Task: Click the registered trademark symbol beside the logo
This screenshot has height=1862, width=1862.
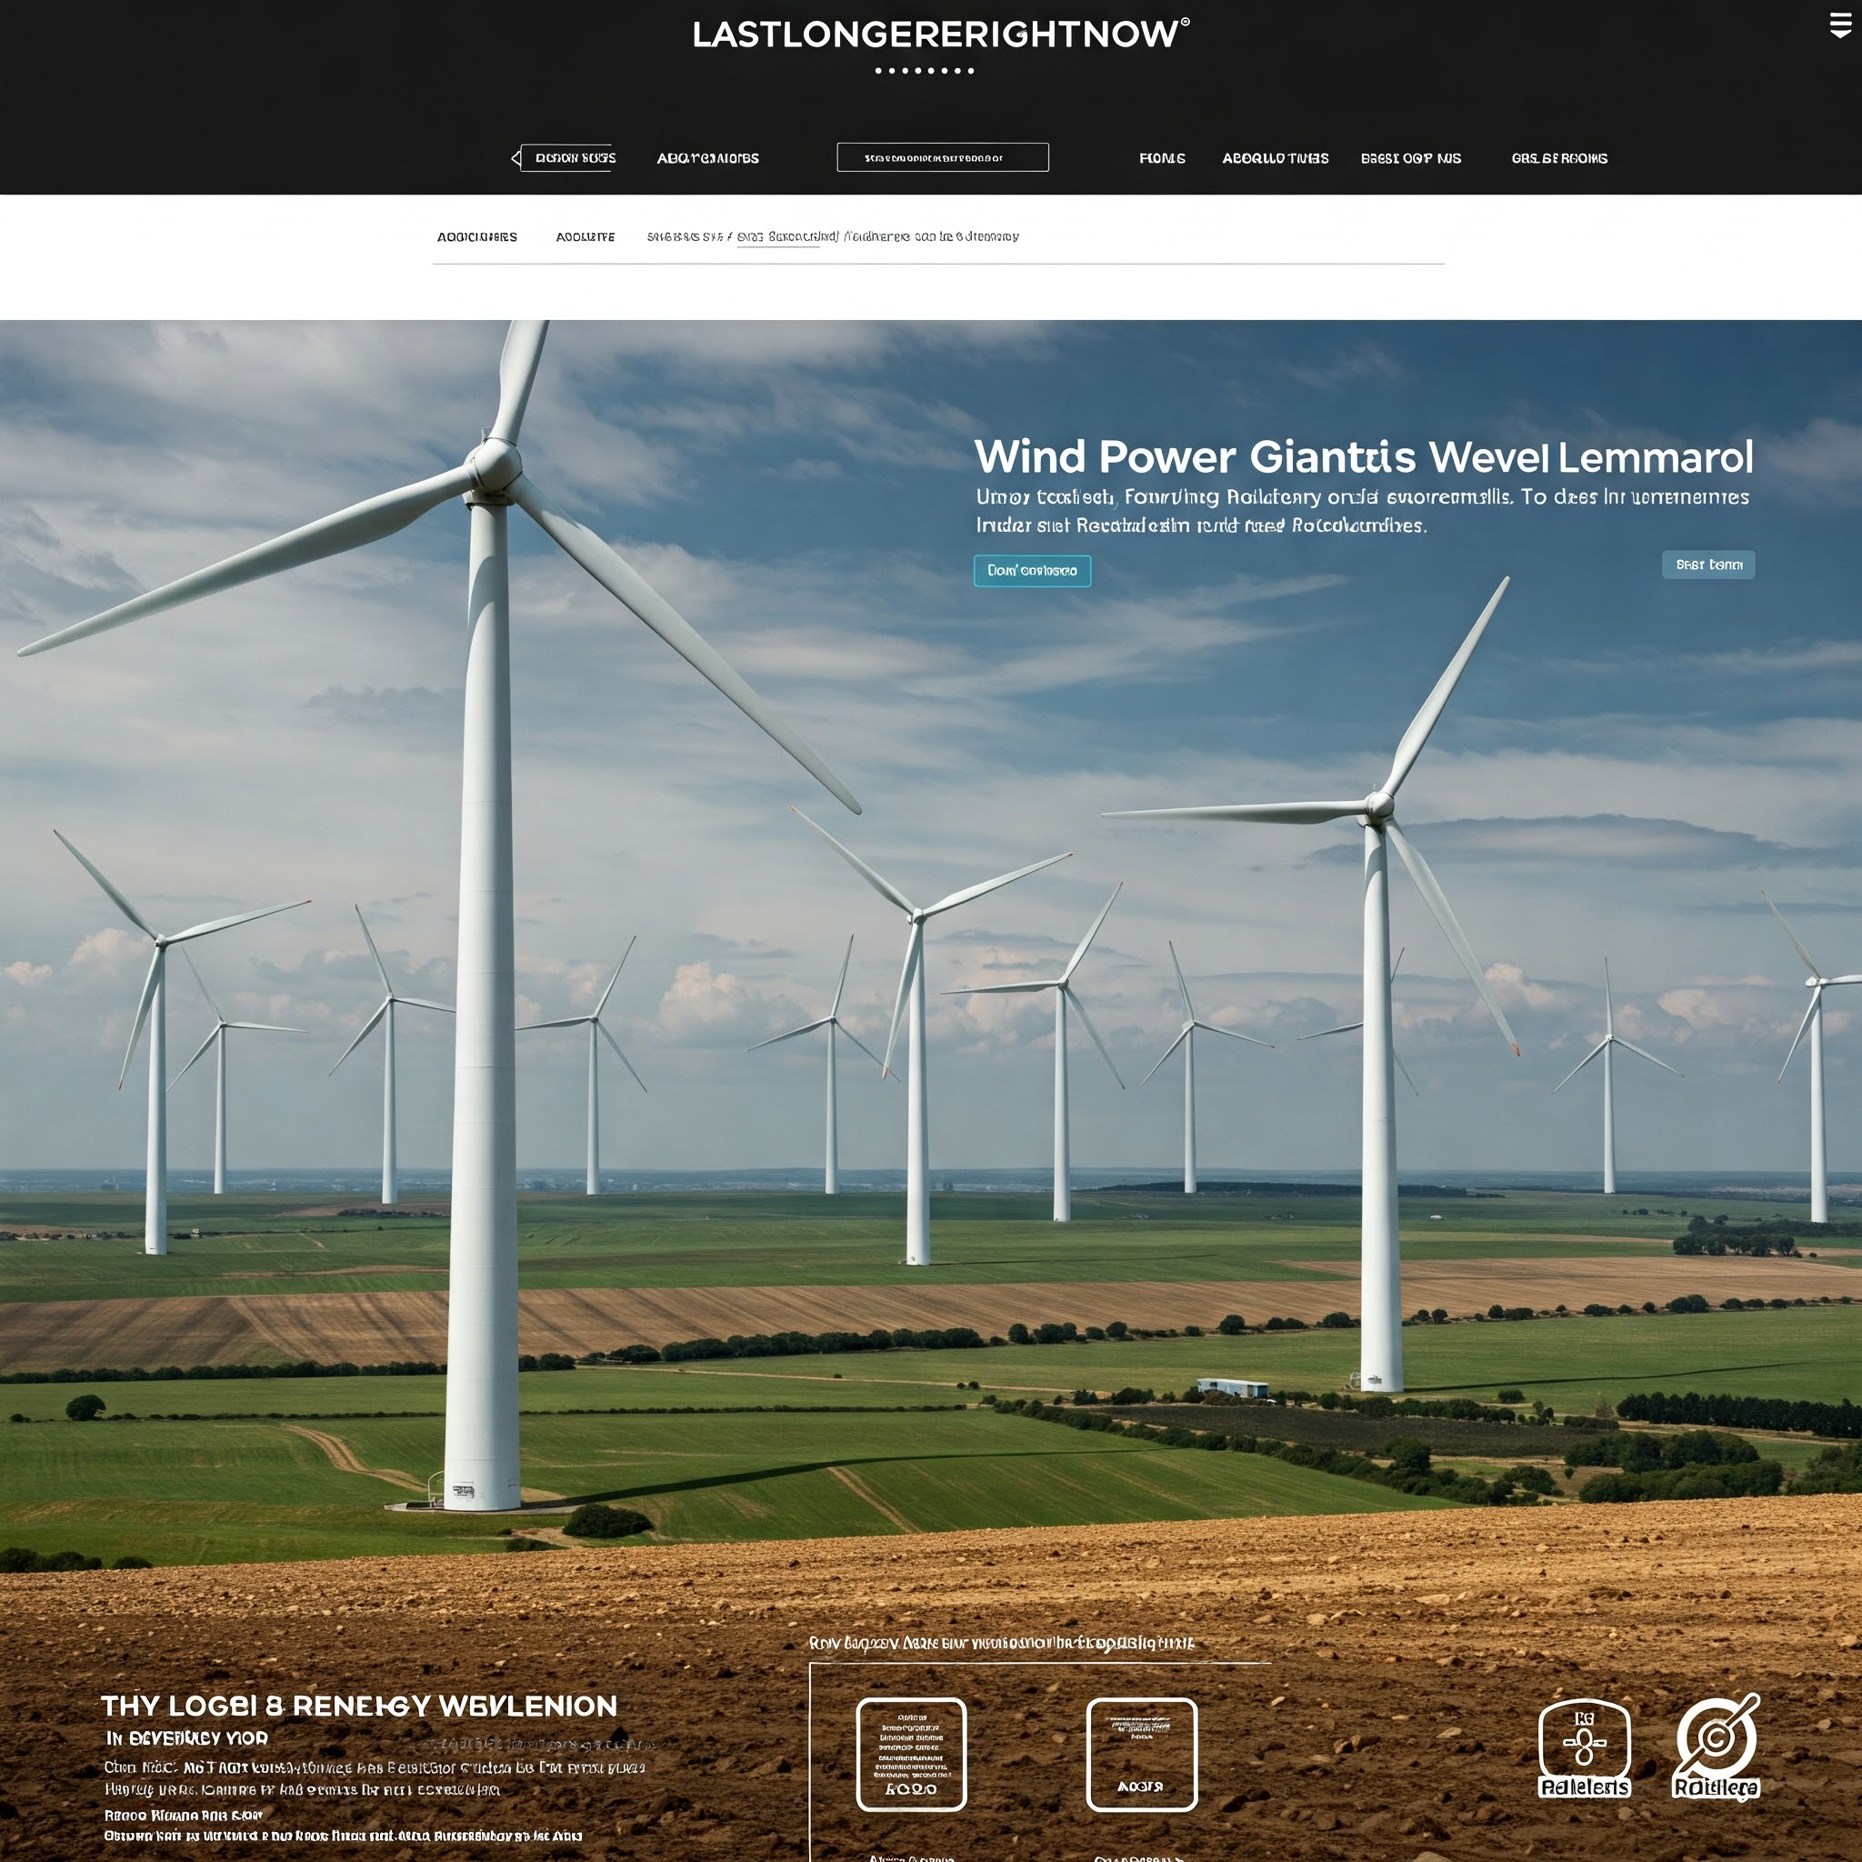Action: [x=1185, y=21]
